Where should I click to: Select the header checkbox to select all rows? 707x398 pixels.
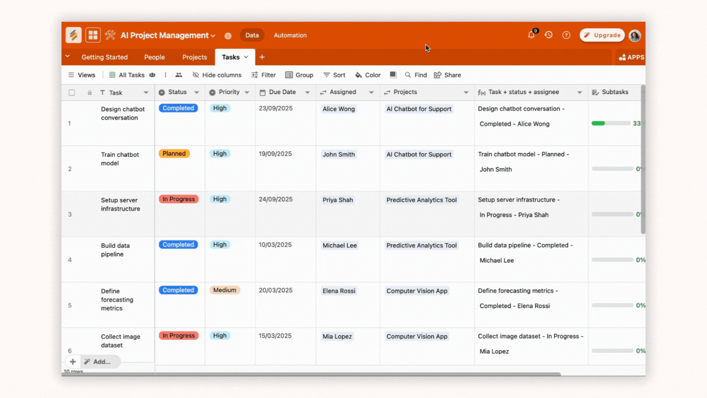coord(72,92)
